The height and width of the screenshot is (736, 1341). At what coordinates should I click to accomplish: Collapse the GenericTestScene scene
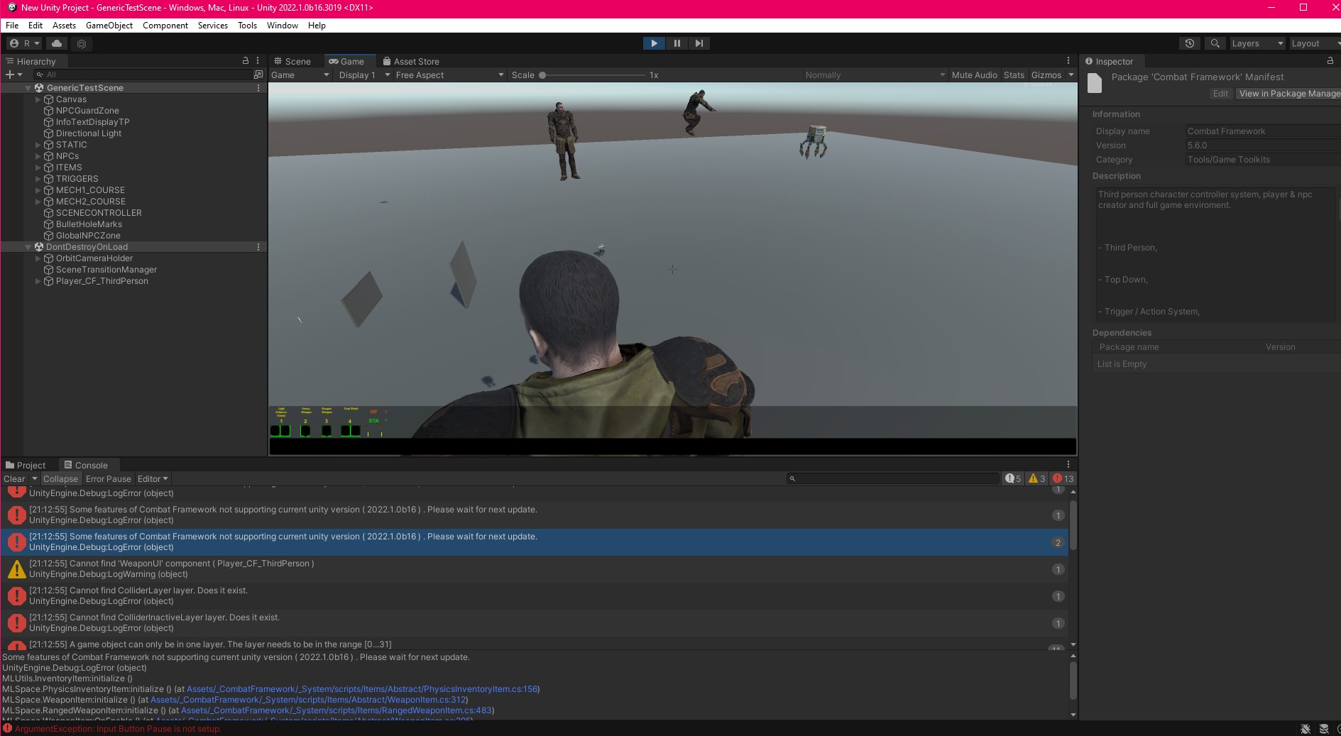tap(28, 88)
